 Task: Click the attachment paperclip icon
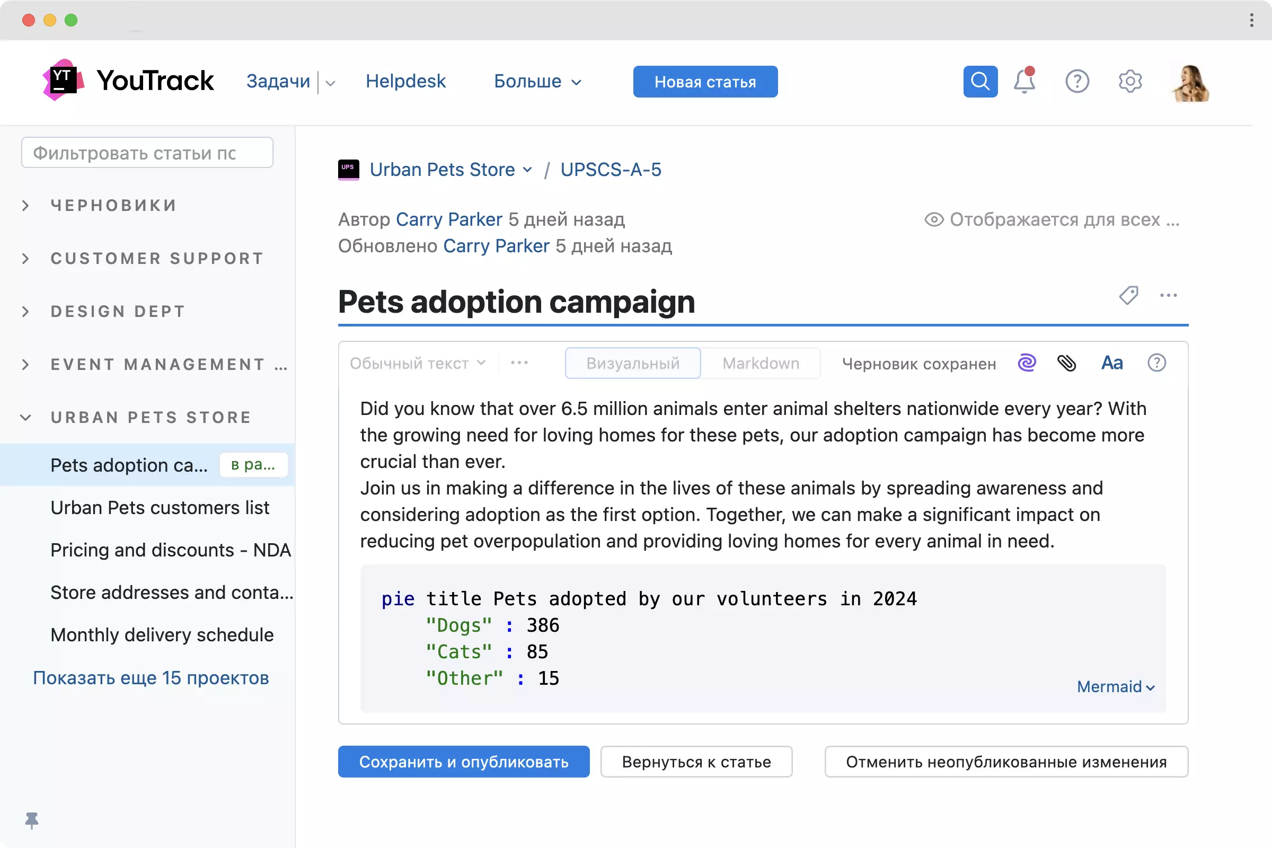pyautogui.click(x=1066, y=363)
